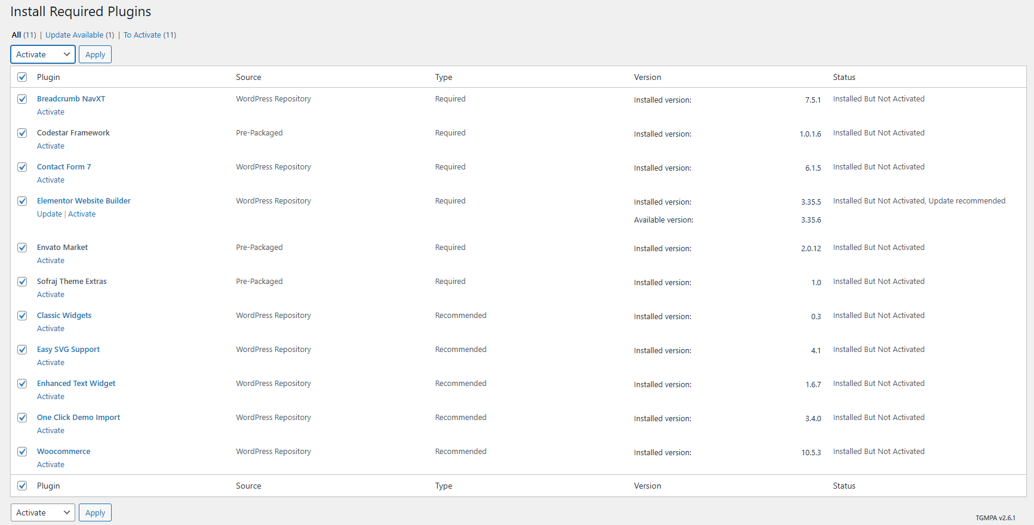Viewport: 1034px width, 525px height.
Task: Activate the Sofraj Theme Extras plugin
Action: (51, 295)
